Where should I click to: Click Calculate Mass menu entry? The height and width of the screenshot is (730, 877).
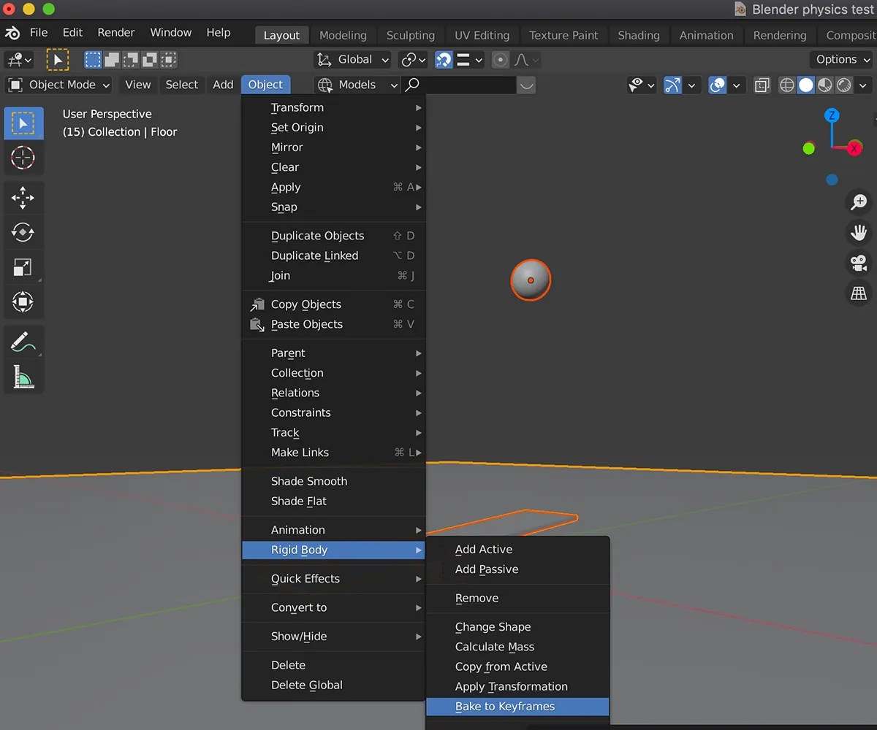click(517, 647)
